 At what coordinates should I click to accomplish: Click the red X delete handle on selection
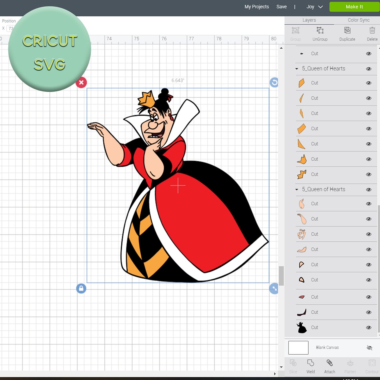(x=81, y=82)
